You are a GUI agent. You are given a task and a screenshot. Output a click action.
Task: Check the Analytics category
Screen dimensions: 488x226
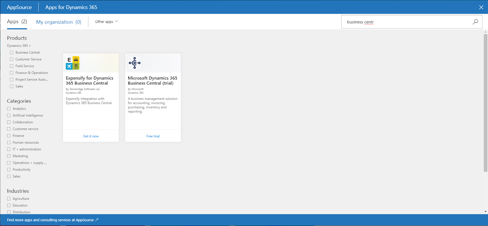click(x=9, y=109)
